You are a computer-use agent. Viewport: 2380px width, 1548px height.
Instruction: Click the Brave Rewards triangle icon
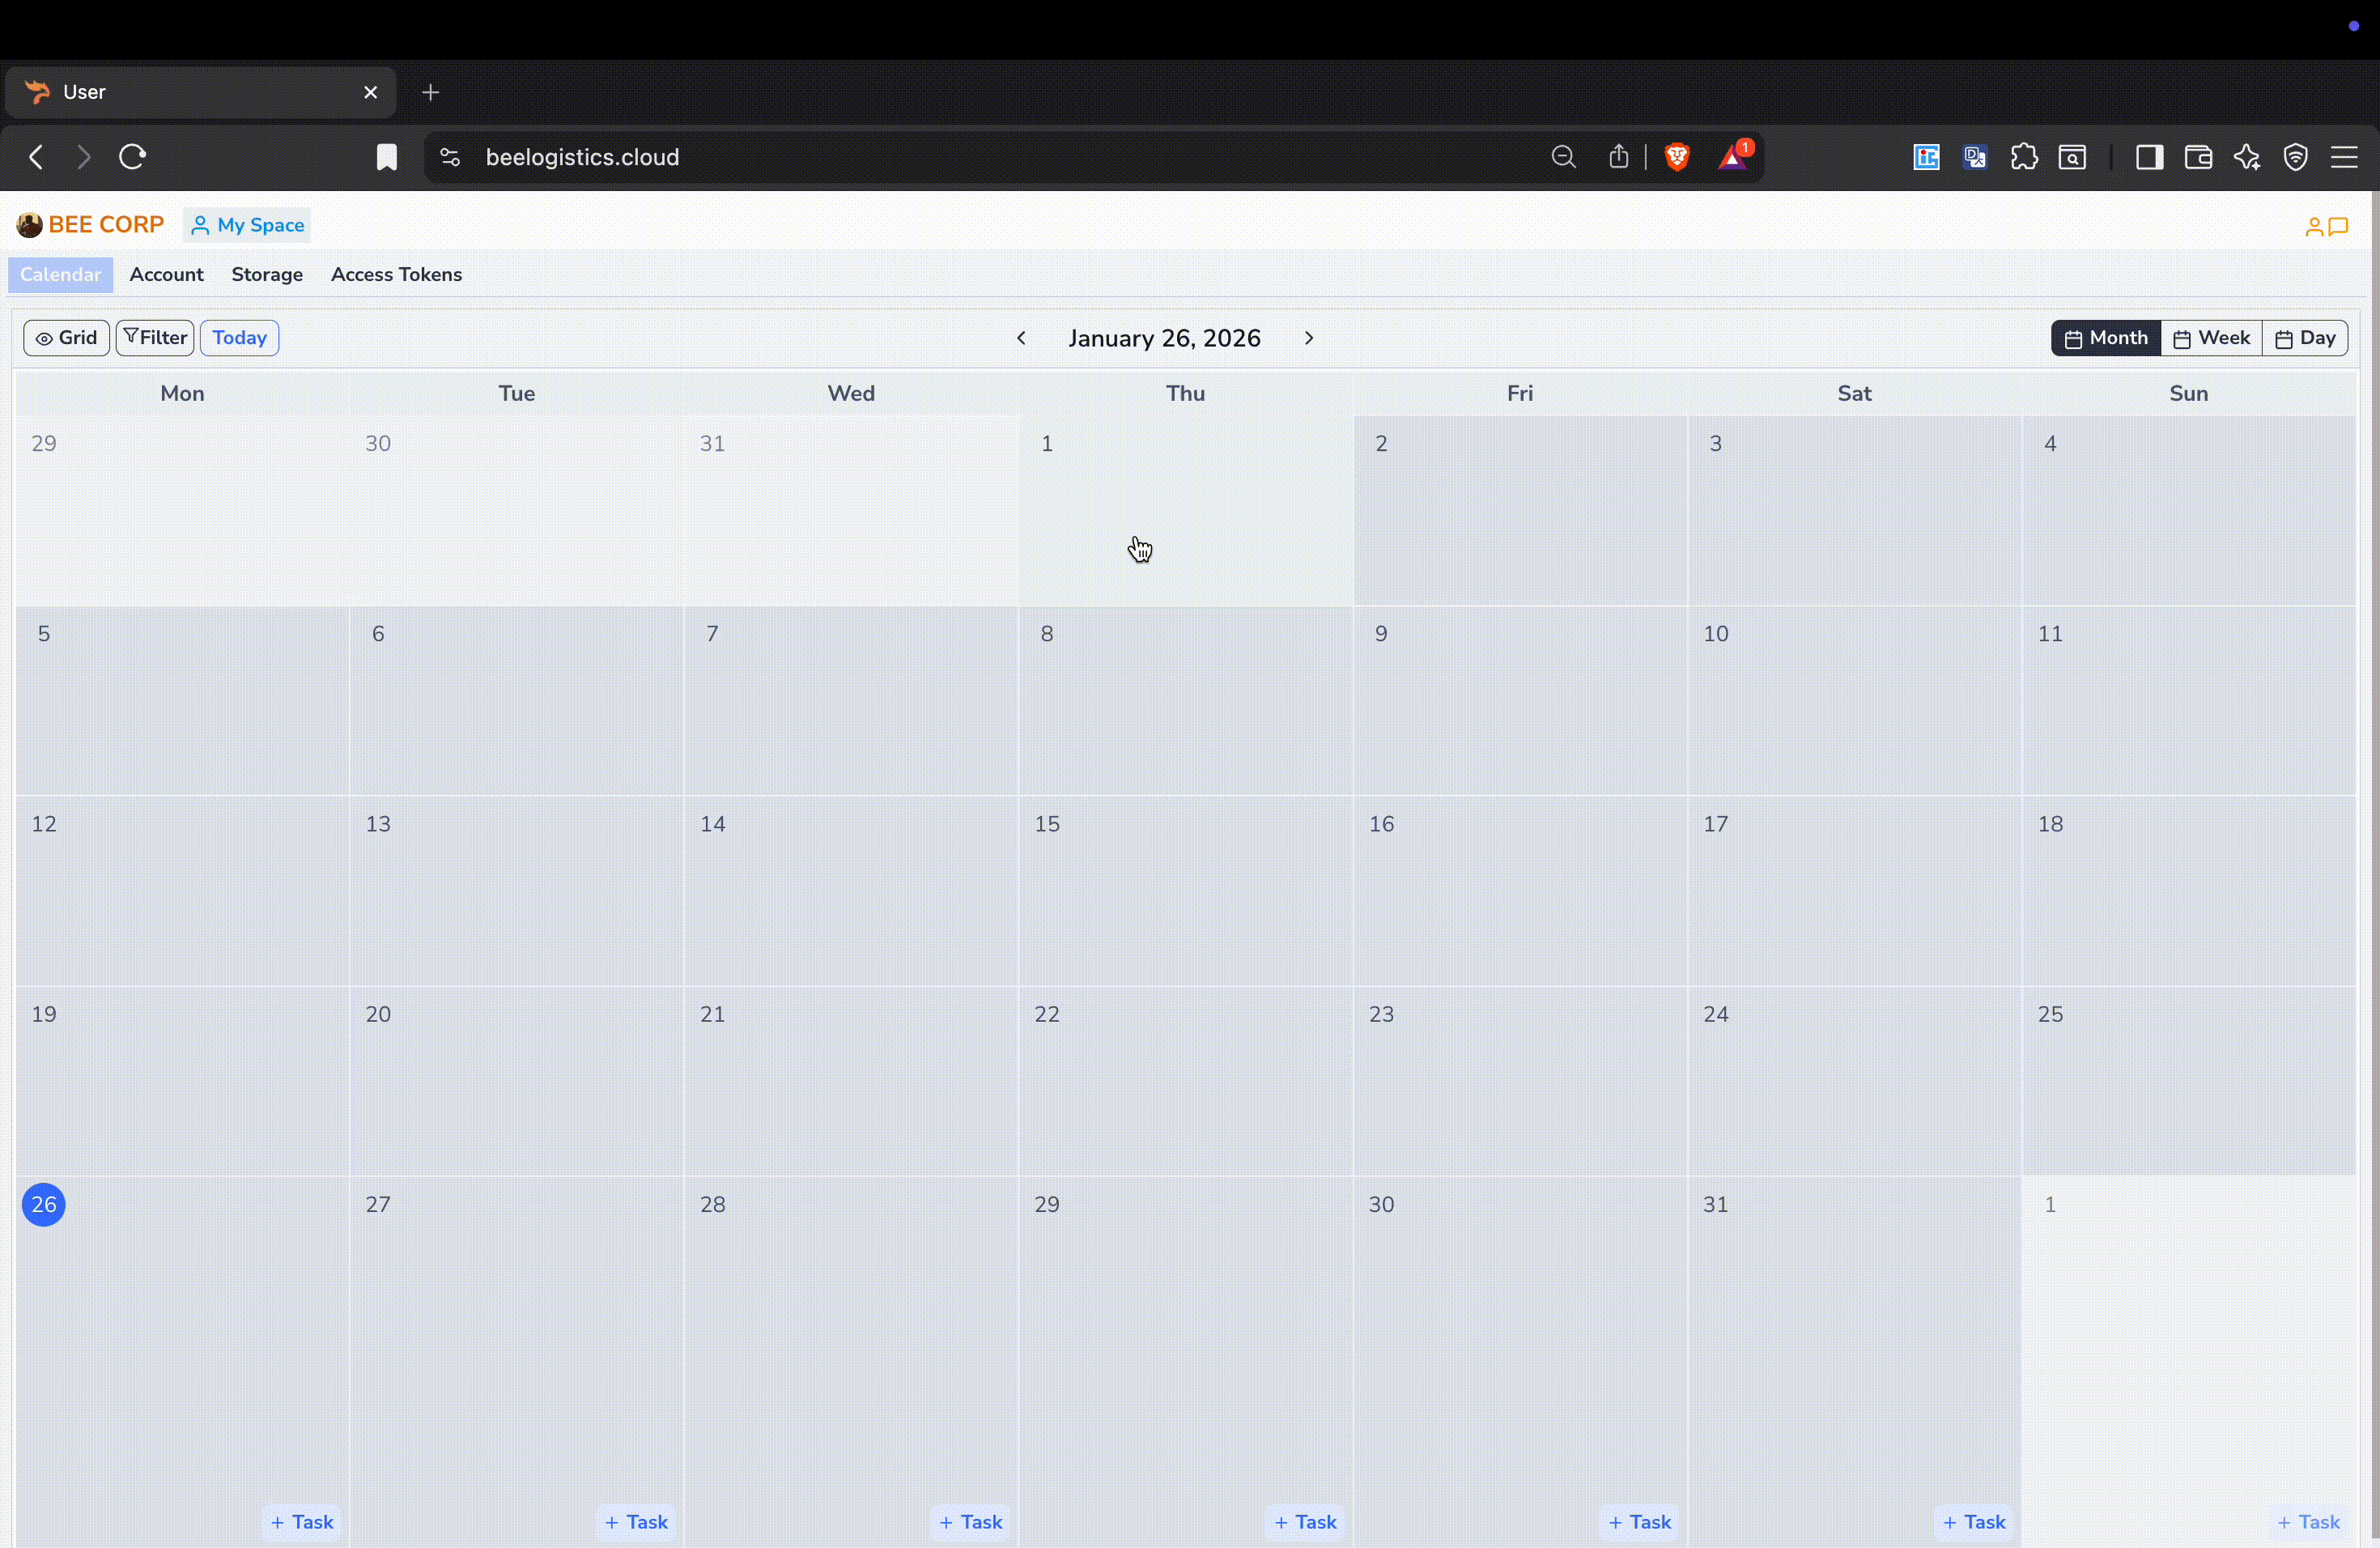(1733, 157)
